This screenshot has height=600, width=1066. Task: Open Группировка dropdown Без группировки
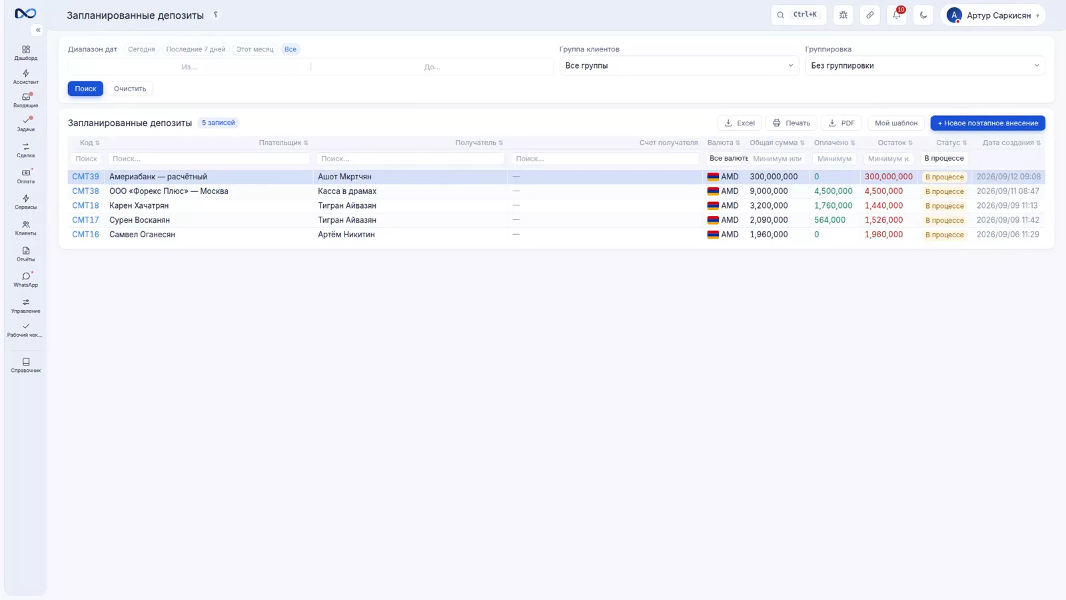[925, 65]
